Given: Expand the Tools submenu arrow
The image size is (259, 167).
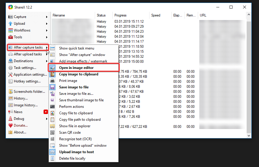Looking at the screenshot, I should pyautogui.click(x=47, y=37).
